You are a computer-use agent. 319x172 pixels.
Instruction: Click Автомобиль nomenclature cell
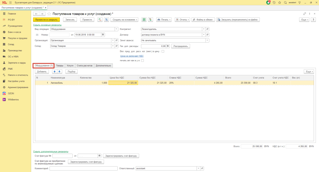64,83
